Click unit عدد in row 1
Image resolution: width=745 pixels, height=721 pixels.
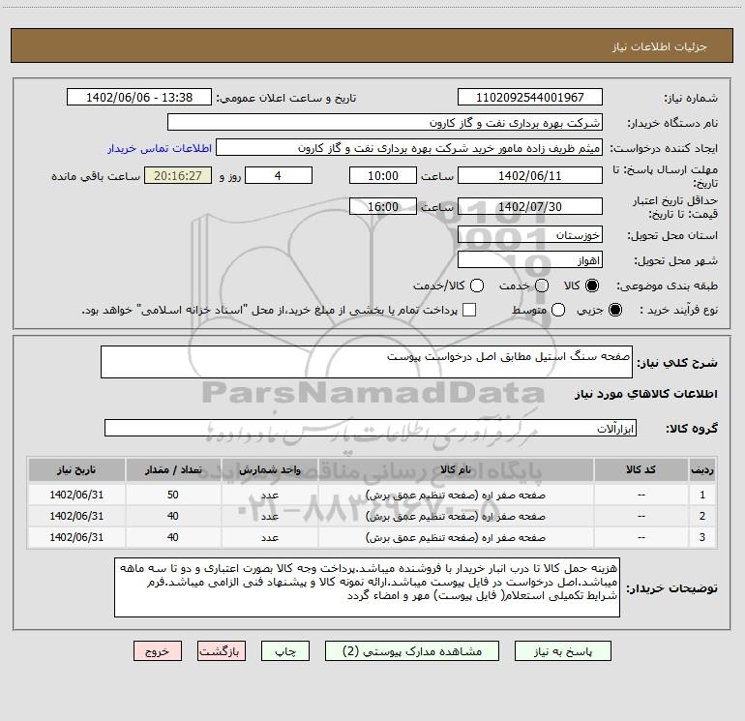[269, 495]
